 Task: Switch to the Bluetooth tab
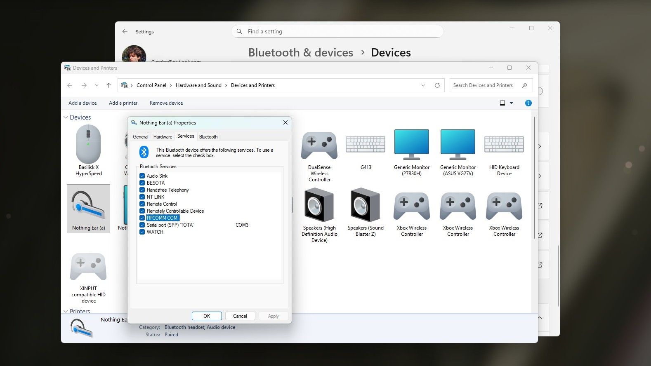pos(208,137)
